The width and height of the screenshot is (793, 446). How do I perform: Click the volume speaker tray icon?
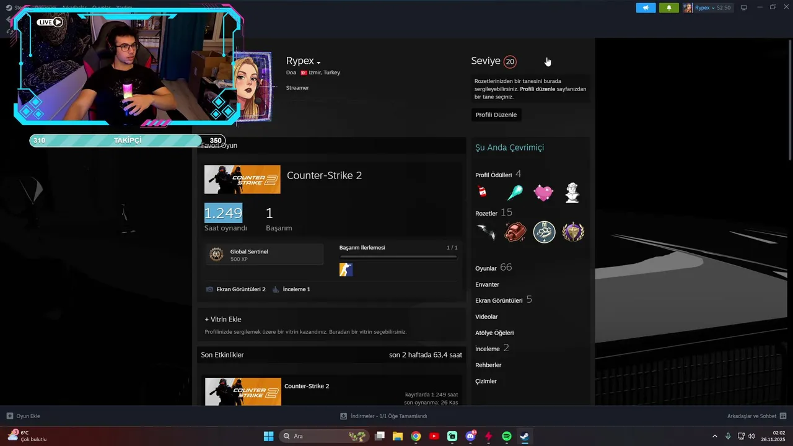coord(751,436)
